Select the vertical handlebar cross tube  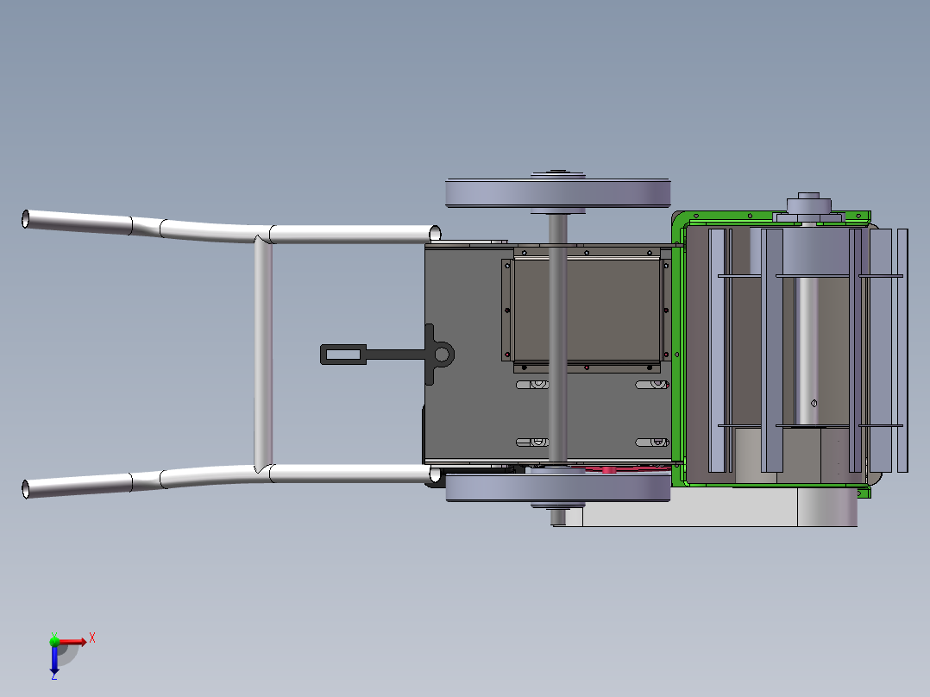[263, 354]
